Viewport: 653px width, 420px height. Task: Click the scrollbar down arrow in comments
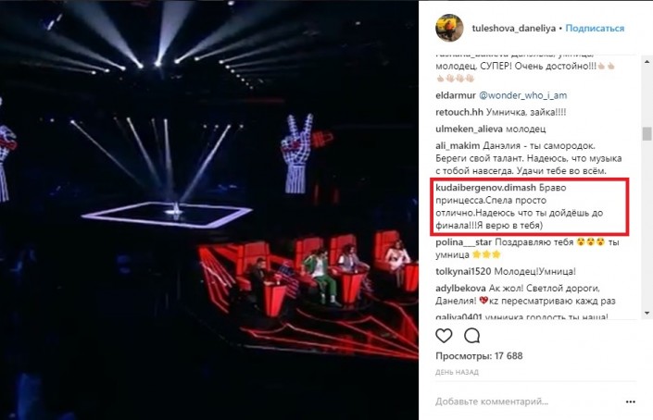[x=647, y=313]
